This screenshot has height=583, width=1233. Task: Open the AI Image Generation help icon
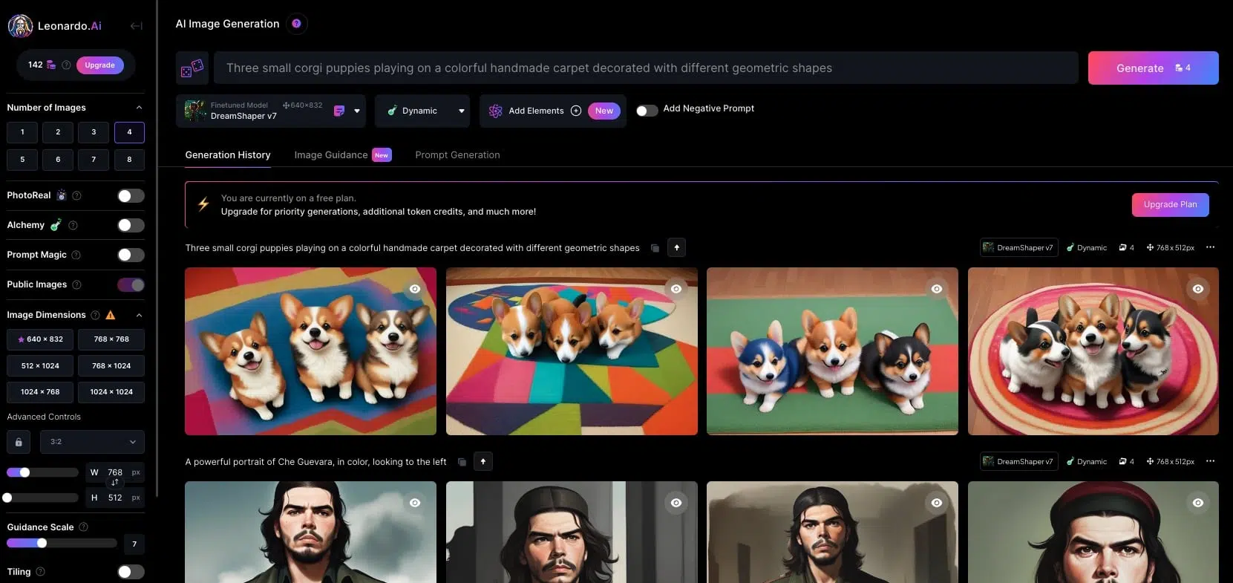click(x=296, y=24)
